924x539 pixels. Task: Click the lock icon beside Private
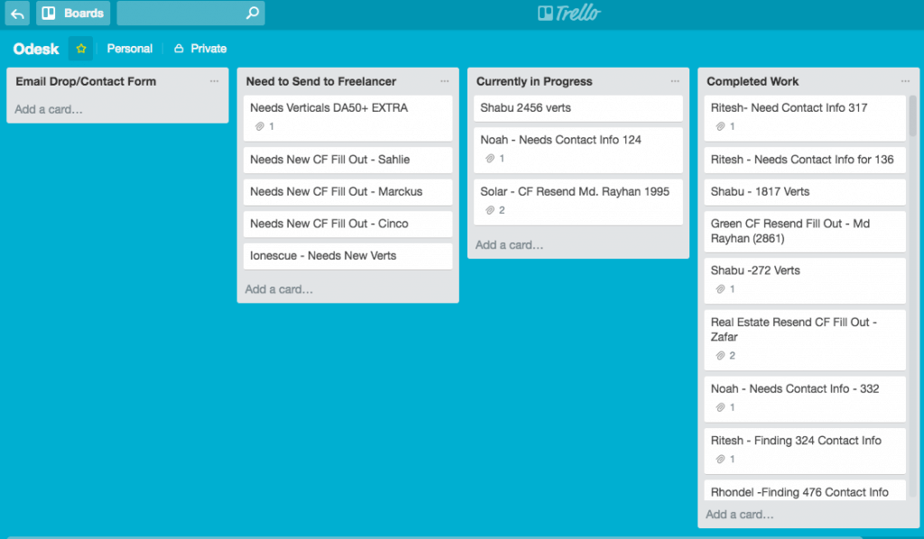tap(179, 49)
